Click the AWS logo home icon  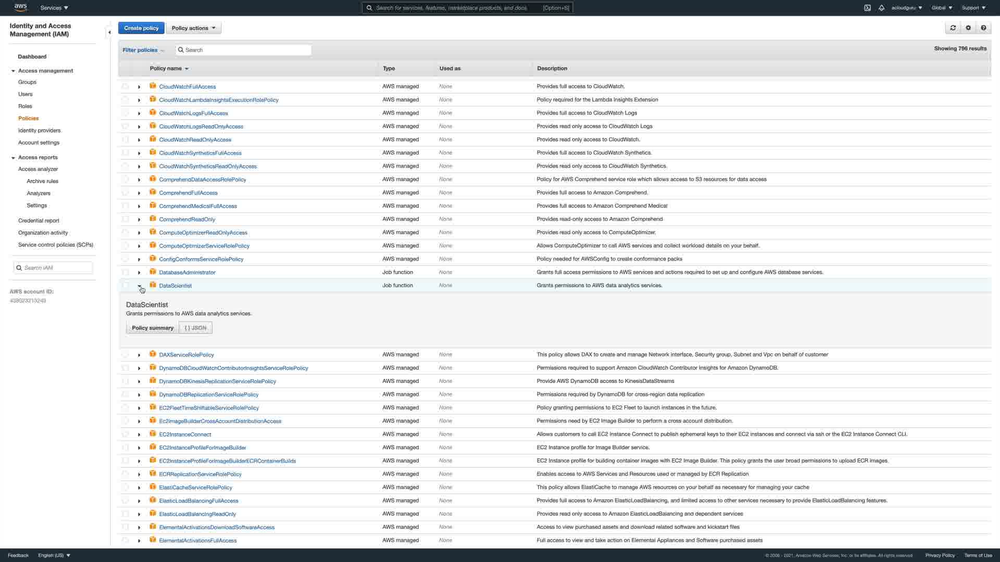(20, 7)
